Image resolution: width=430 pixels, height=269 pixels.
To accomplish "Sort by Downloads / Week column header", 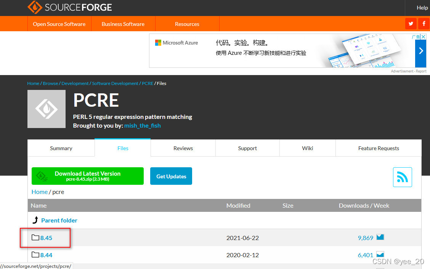I will (364, 206).
